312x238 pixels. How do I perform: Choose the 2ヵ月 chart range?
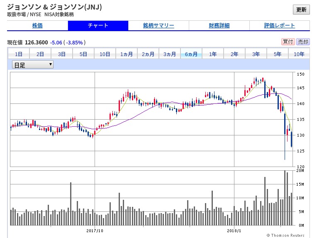pos(148,54)
